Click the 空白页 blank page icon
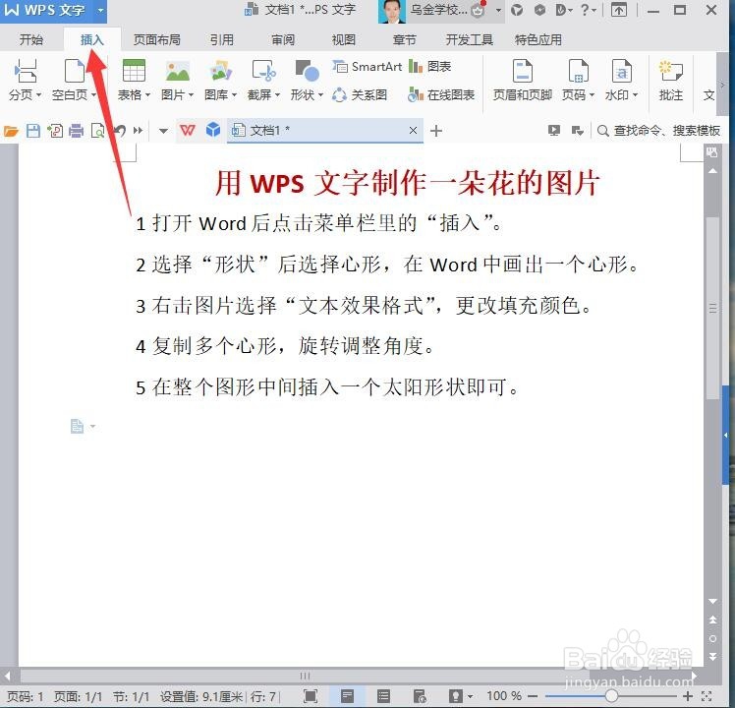The image size is (735, 708). click(x=74, y=71)
